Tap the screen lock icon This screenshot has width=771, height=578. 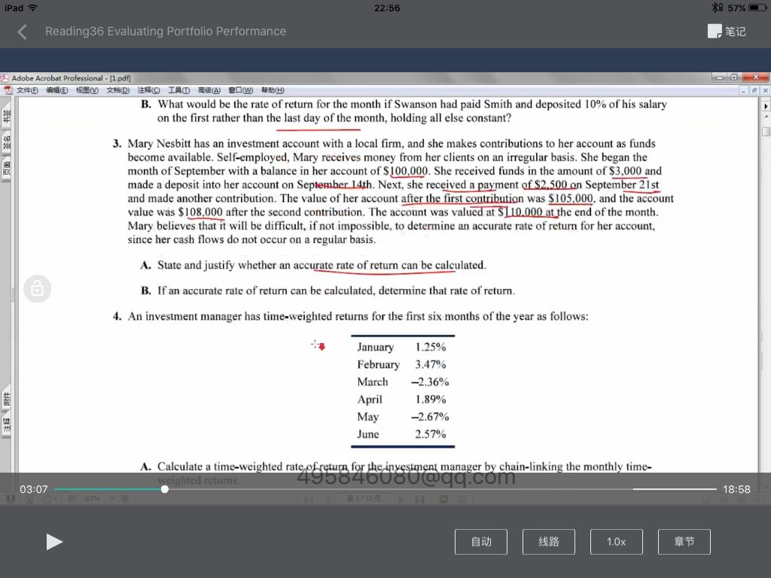coord(38,288)
